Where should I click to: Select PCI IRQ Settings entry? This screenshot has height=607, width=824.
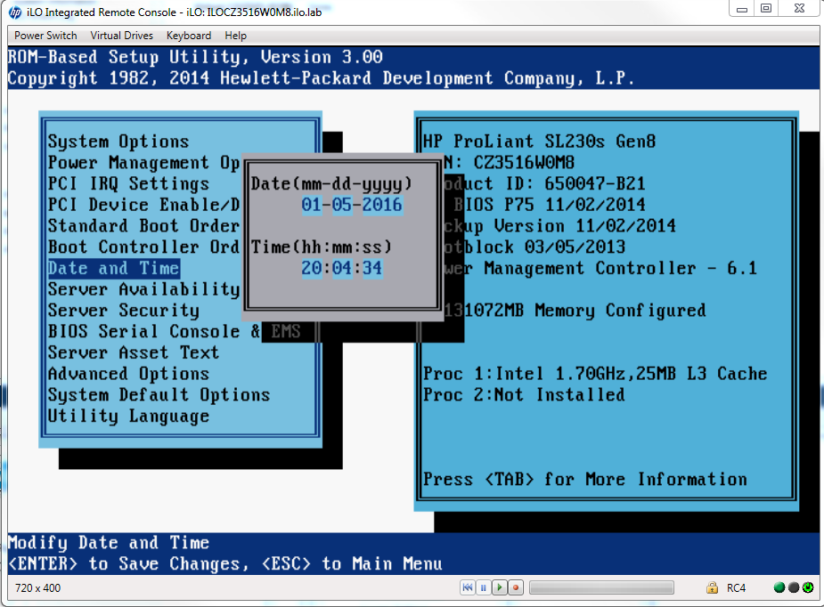[x=129, y=183]
